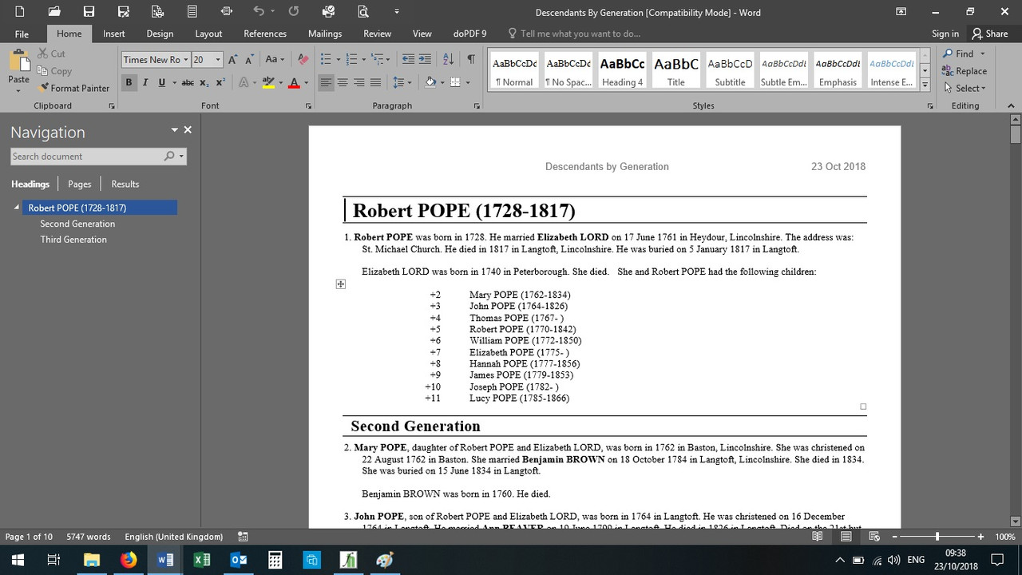Image resolution: width=1022 pixels, height=575 pixels.
Task: Toggle underline formatting
Action: point(161,82)
